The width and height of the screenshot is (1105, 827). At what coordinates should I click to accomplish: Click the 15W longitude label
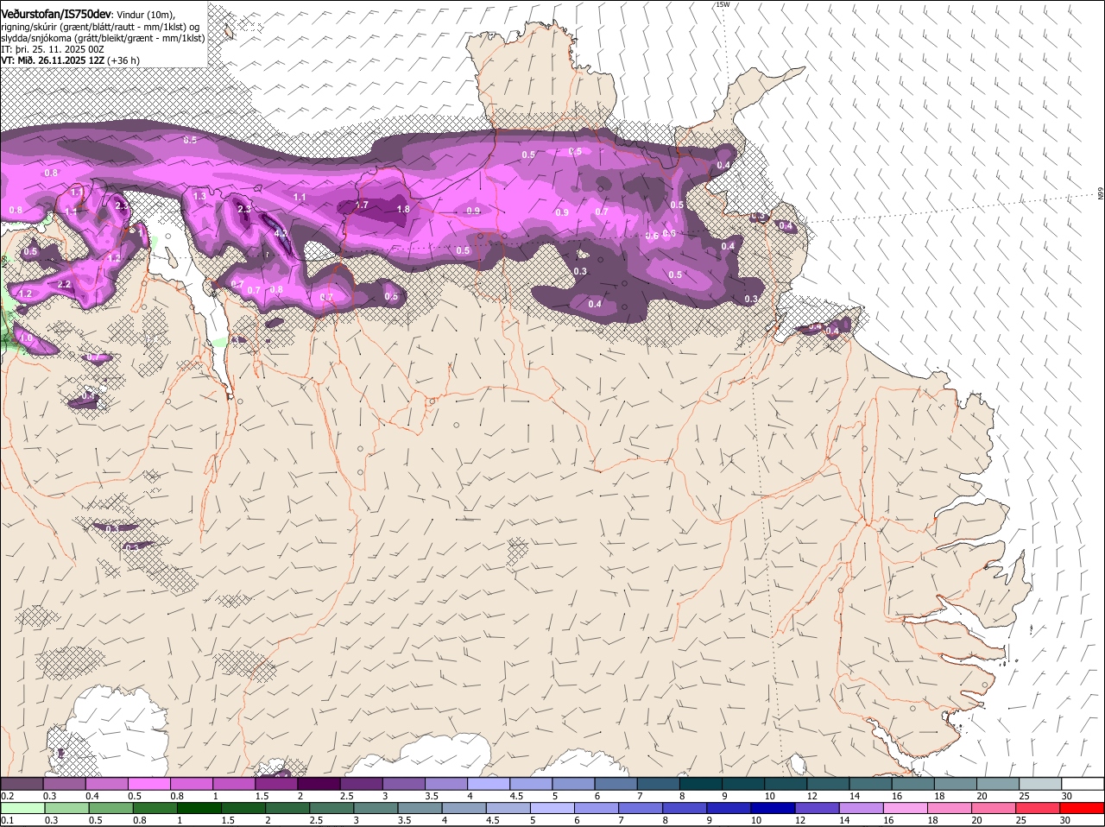723,4
